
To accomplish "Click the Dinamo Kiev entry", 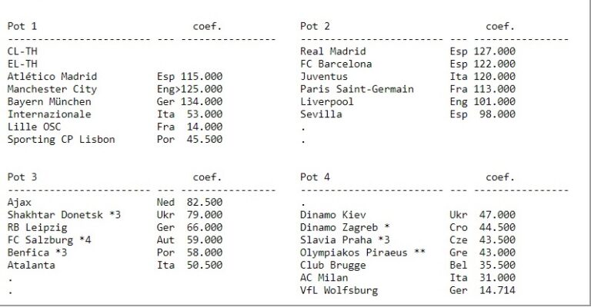I will click(332, 214).
